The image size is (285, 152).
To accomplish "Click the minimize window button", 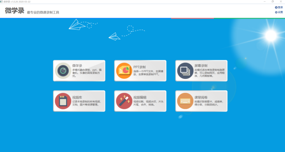I will (x=265, y=2).
